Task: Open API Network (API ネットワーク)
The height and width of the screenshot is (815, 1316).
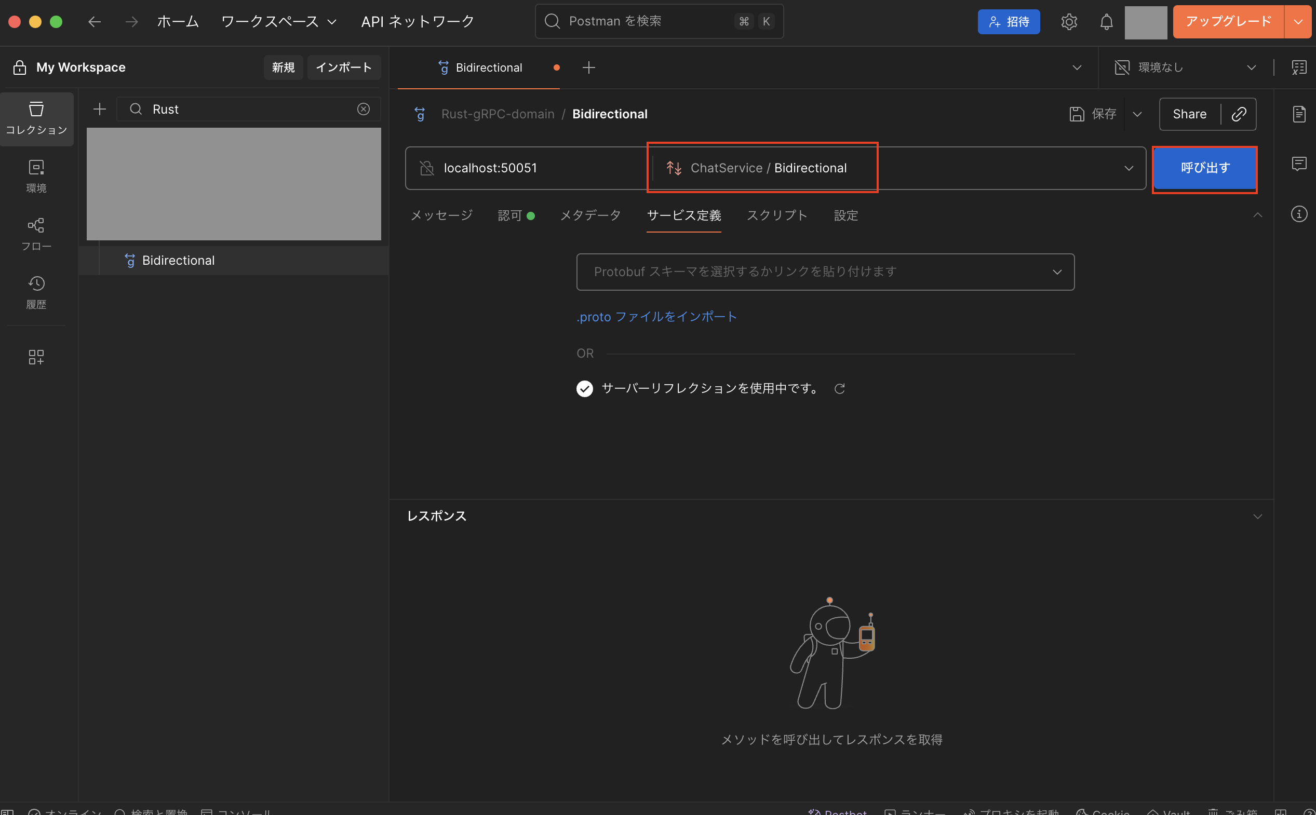Action: coord(417,22)
